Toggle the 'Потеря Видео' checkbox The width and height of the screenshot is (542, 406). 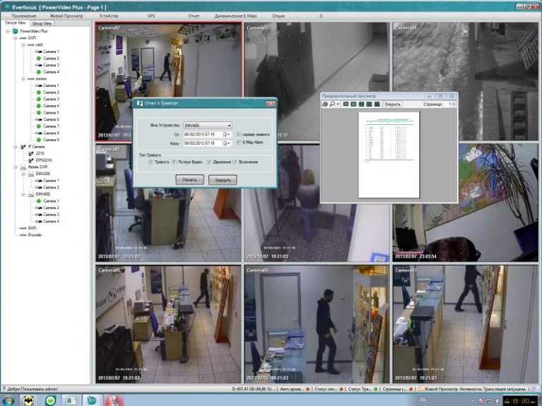[x=175, y=162]
